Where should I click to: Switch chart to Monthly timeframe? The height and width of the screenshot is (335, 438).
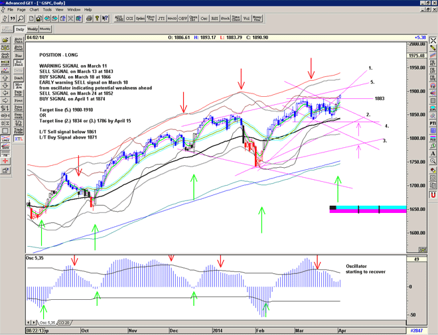[45, 29]
